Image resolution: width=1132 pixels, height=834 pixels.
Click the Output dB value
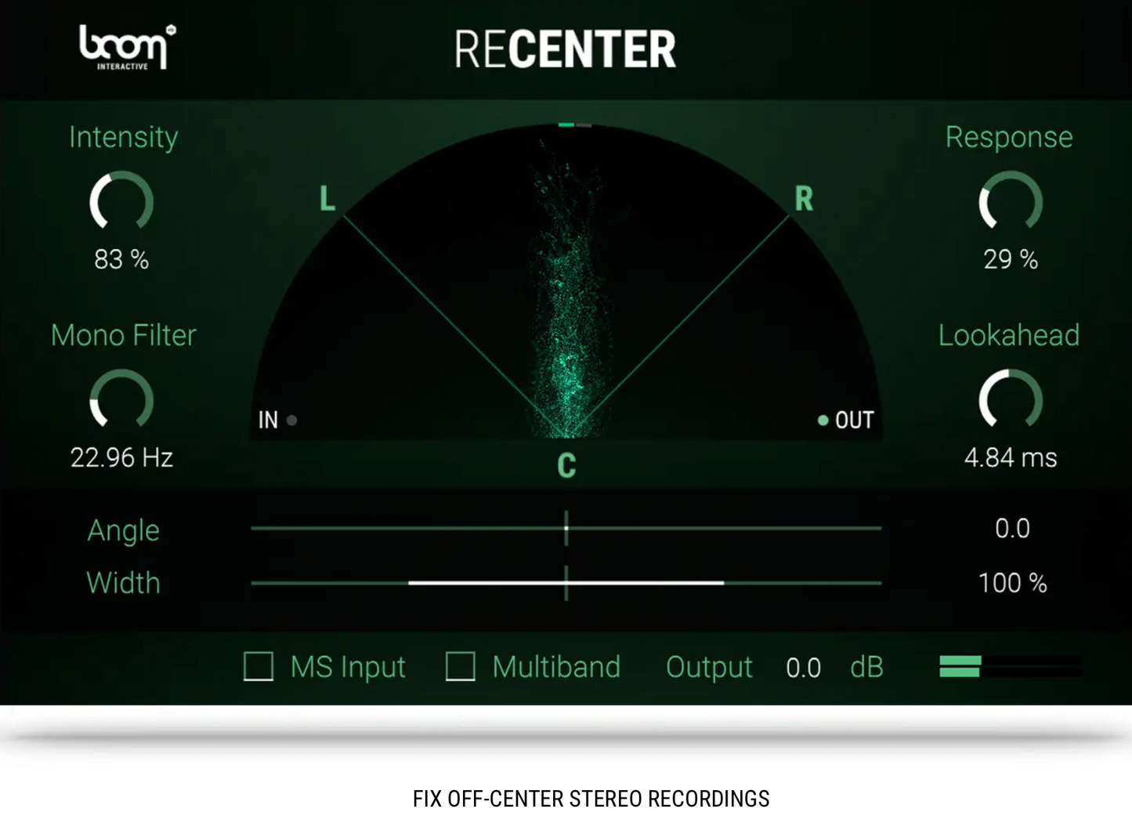[803, 667]
